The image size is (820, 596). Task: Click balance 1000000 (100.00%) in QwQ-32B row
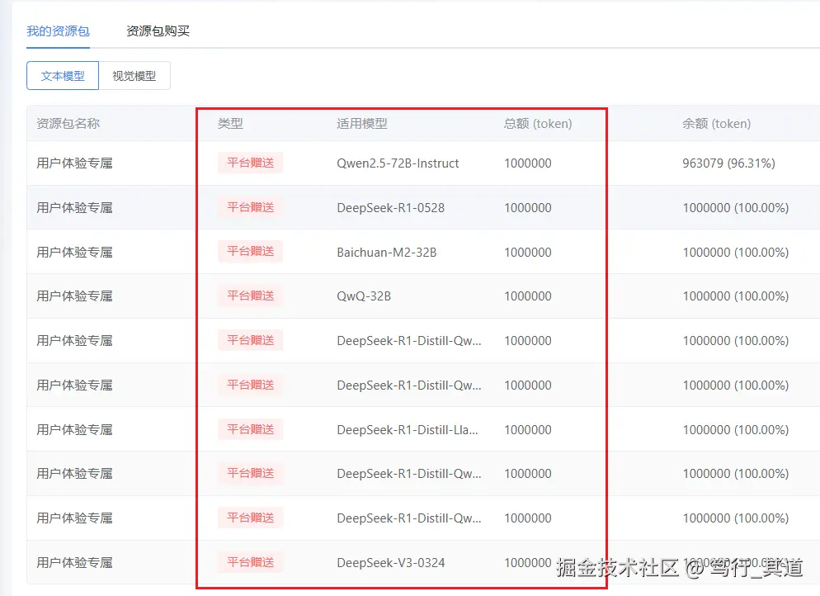[735, 296]
